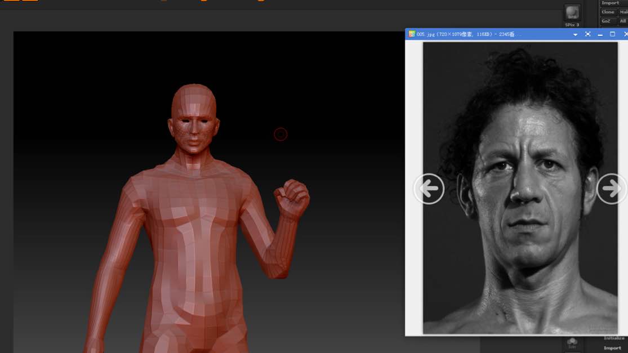Click the Solo icon below the image viewer
Image resolution: width=628 pixels, height=353 pixels.
tap(572, 343)
